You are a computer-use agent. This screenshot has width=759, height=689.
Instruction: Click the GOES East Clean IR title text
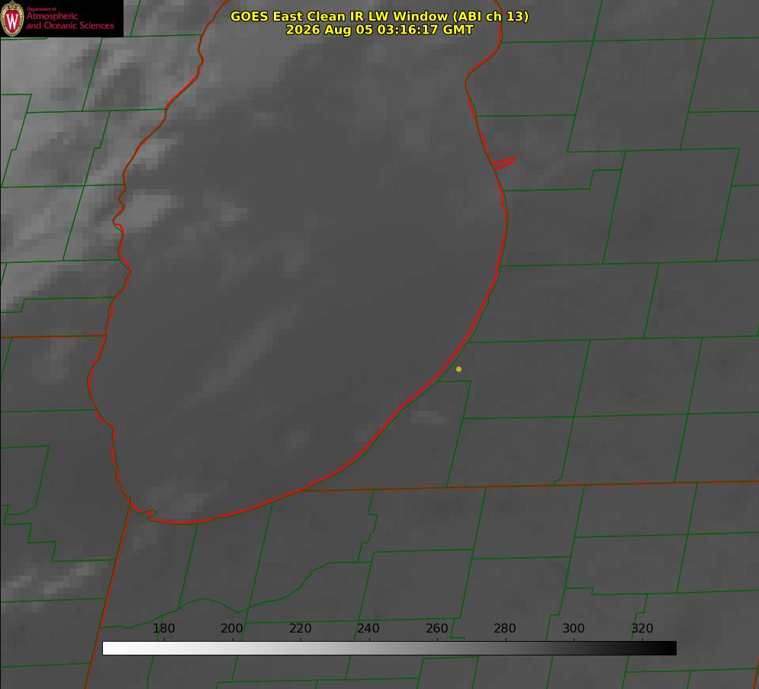(x=380, y=16)
